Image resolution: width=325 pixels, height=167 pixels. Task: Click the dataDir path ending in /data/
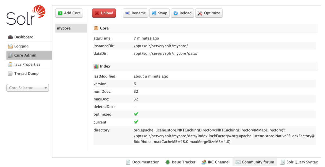pyautogui.click(x=166, y=53)
